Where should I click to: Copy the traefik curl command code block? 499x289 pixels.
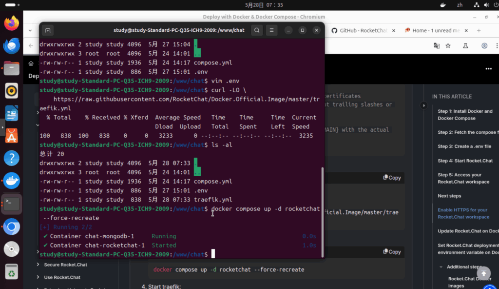click(392, 178)
